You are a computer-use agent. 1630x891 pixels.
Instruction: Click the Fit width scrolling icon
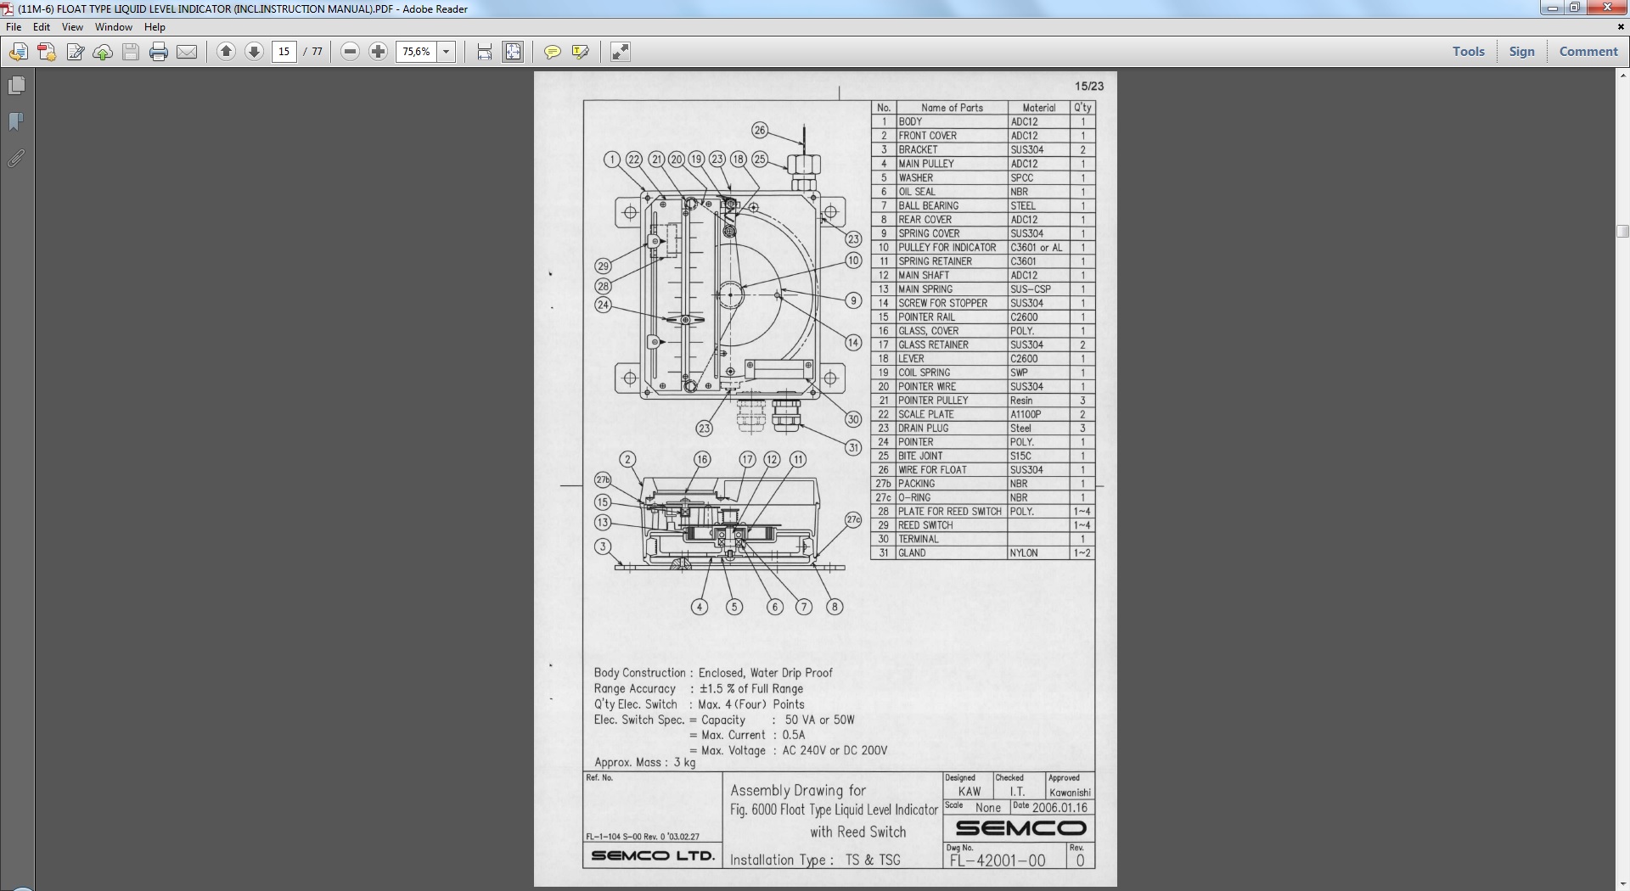coord(485,52)
